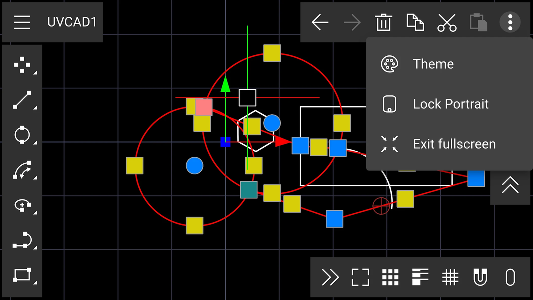Select Lock Portrait menu option
The width and height of the screenshot is (533, 300).
[450, 104]
